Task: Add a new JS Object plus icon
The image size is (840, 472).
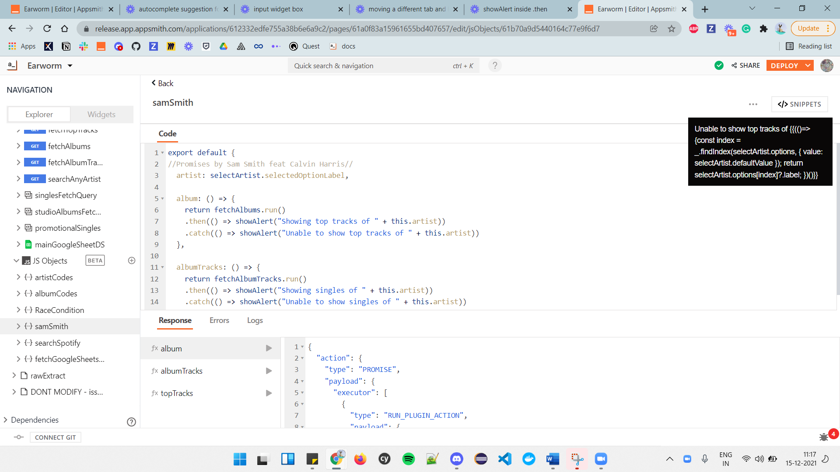Action: [x=132, y=260]
